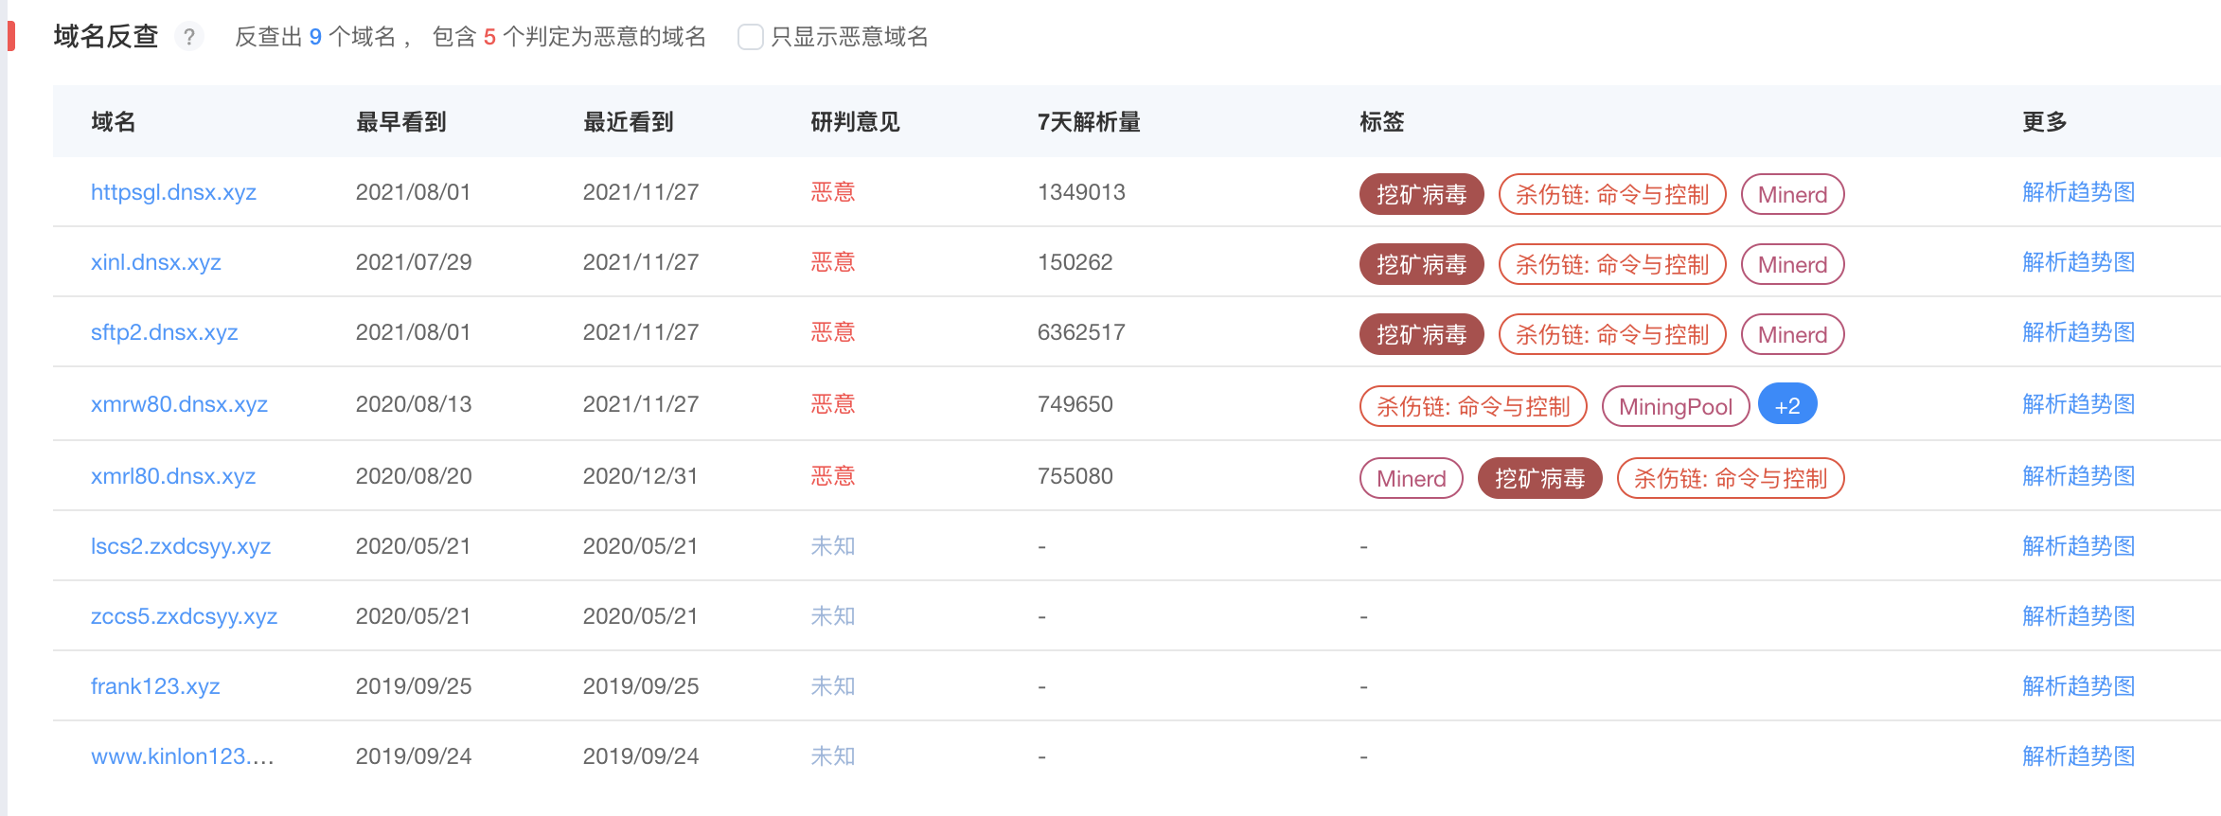Screen dimensions: 2221x816
Task: Click 杀伤链: 命令与控制 tag for sftp2.dnsx.xyz
Action: point(1611,334)
